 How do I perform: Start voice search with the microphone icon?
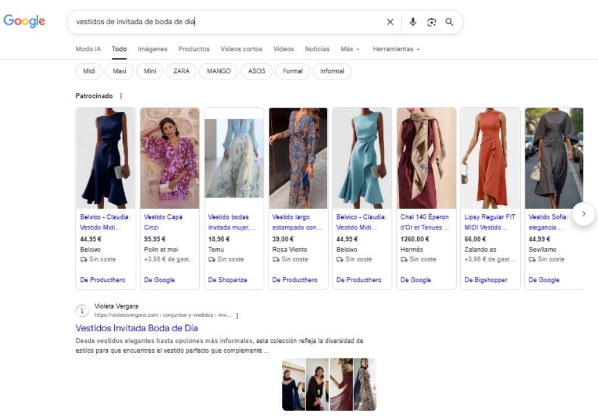click(413, 22)
